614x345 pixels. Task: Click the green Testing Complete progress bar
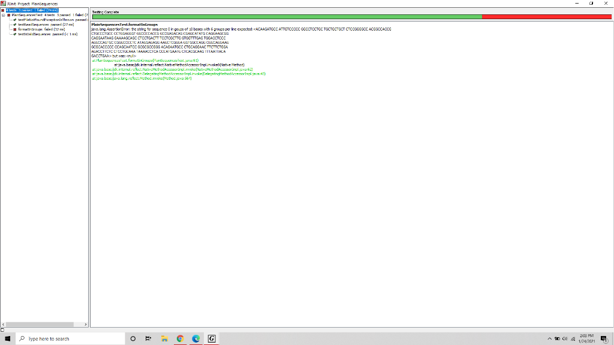click(288, 17)
